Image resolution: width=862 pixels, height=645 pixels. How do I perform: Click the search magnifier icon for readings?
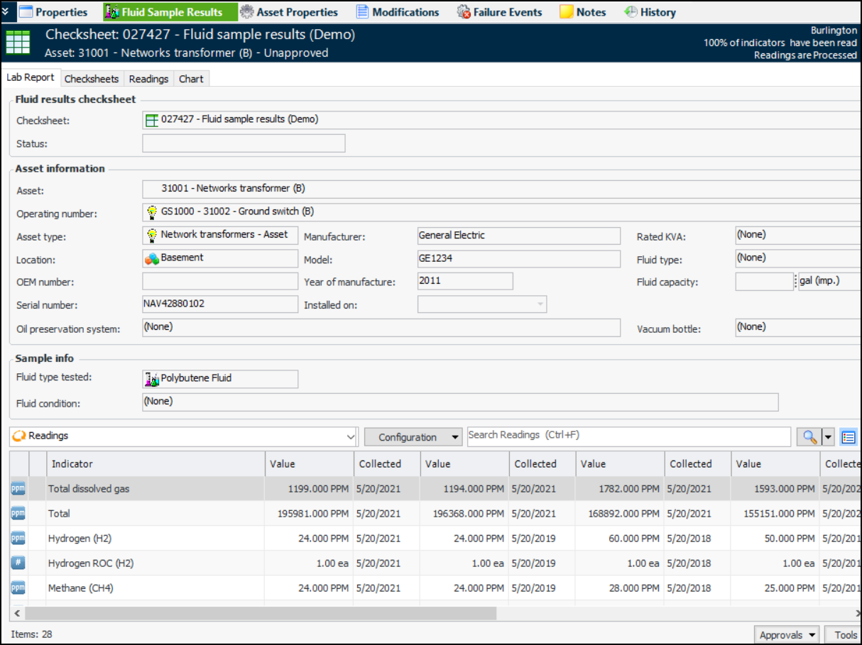pyautogui.click(x=808, y=437)
